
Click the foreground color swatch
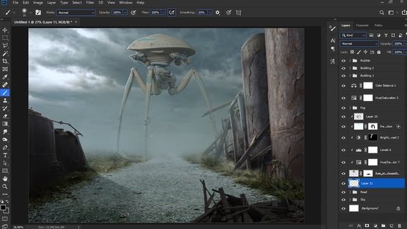pos(3,207)
